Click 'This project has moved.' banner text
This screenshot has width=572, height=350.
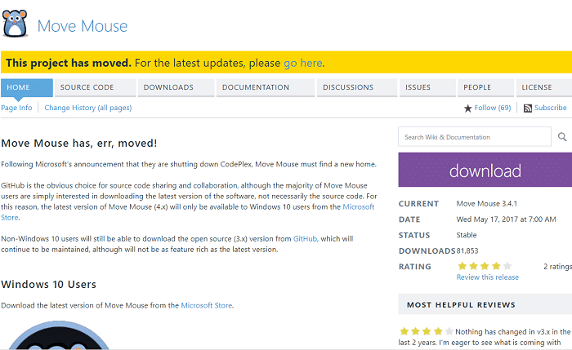coord(68,63)
